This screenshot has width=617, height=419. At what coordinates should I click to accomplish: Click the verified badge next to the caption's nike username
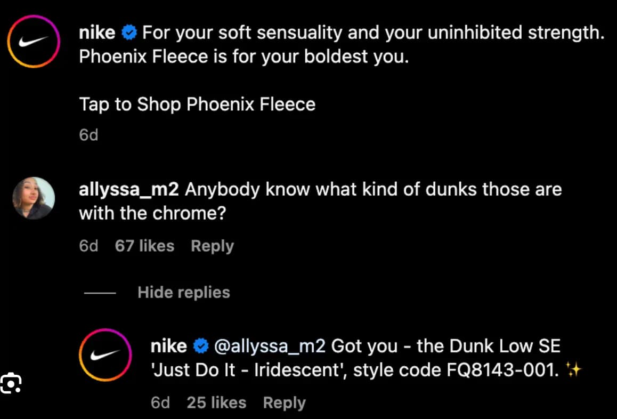coord(129,33)
